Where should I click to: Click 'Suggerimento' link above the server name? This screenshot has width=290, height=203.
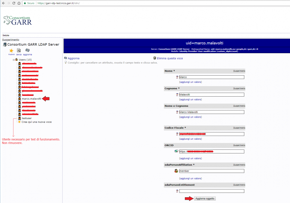pos(11,39)
